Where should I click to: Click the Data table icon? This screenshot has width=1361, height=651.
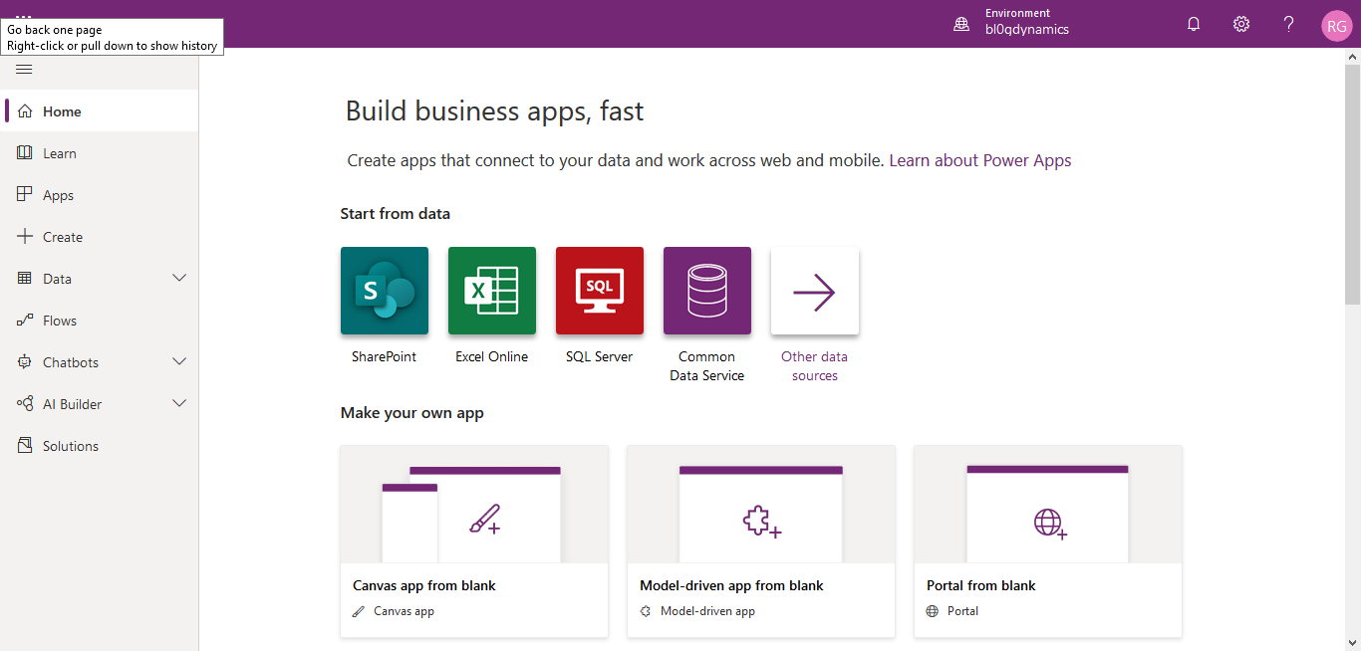(25, 279)
